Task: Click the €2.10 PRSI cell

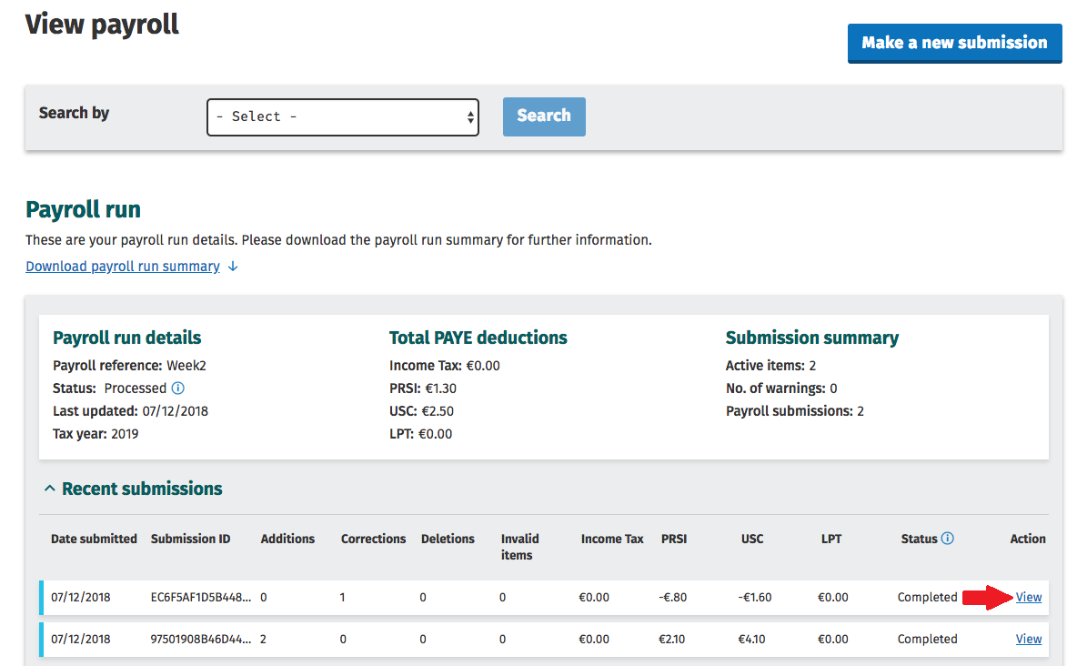Action: click(x=671, y=639)
